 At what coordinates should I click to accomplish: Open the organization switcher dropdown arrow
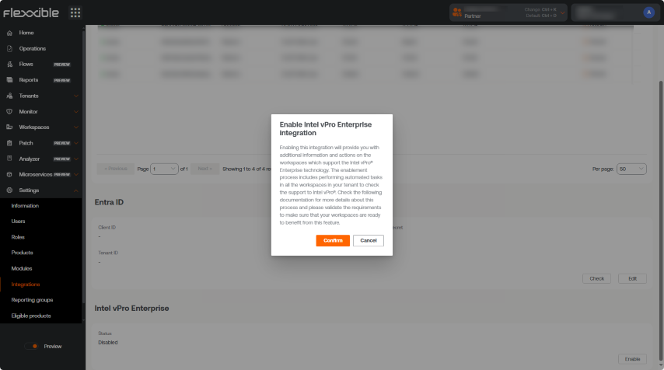[x=562, y=12]
